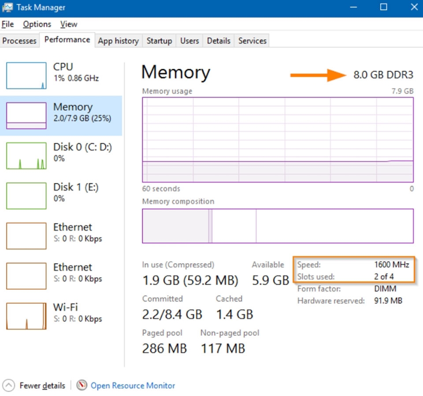
Task: Click the Memory usage graph area
Action: 278,139
